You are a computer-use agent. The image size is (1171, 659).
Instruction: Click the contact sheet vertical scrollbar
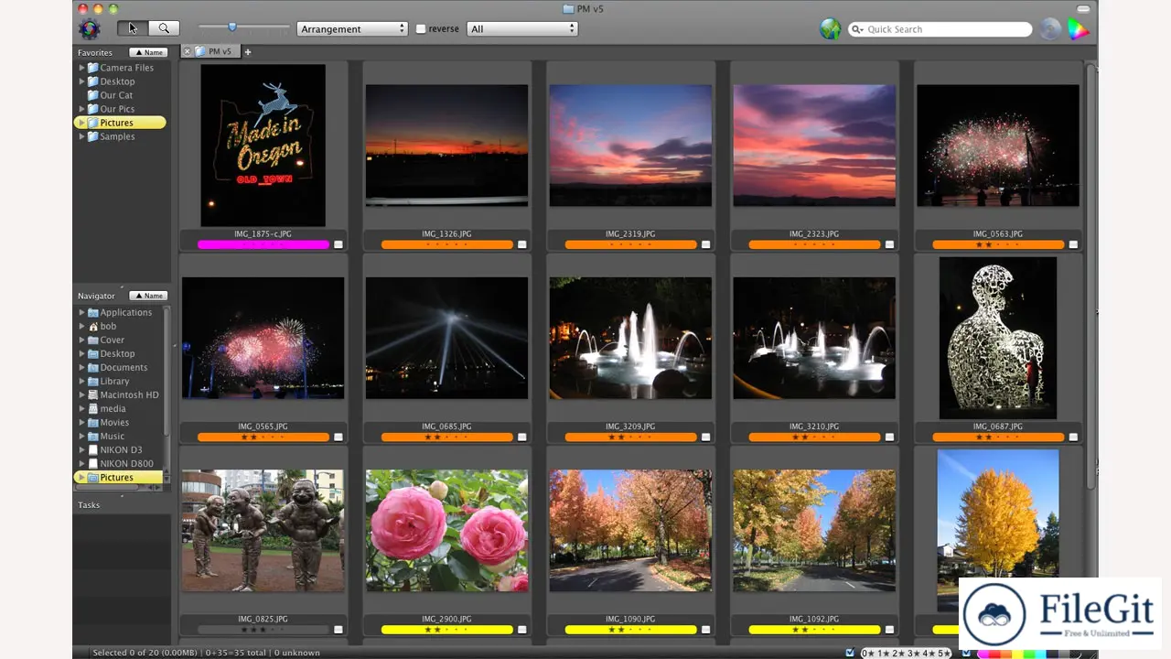pyautogui.click(x=1090, y=275)
